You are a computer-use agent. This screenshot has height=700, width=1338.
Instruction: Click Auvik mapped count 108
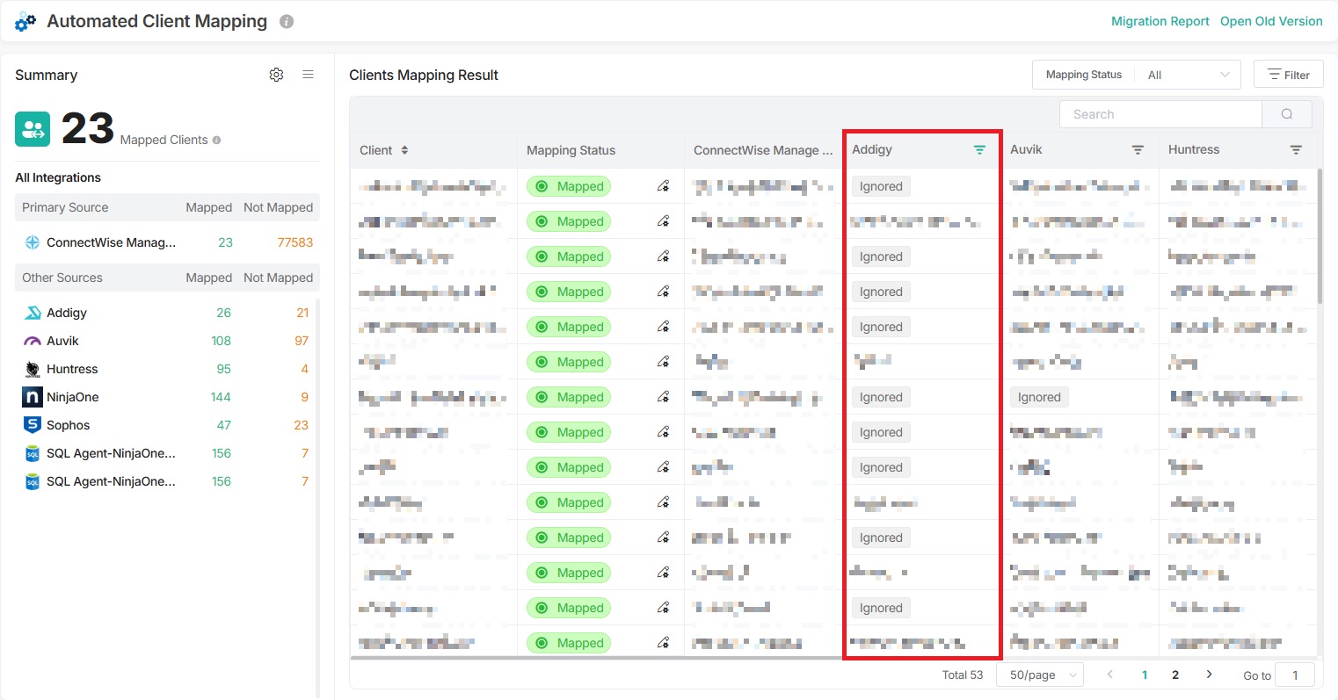[x=222, y=341]
